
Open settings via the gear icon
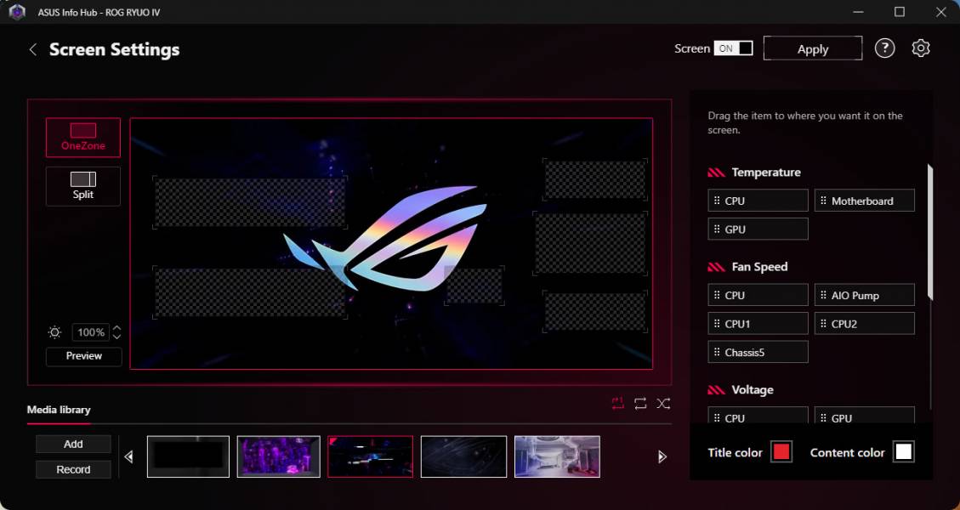(920, 48)
